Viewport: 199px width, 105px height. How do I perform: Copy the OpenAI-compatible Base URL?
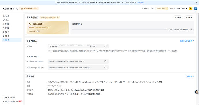coord(106,61)
